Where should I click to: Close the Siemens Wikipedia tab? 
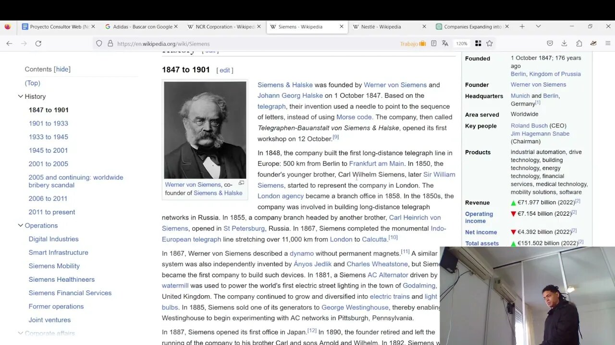342,27
